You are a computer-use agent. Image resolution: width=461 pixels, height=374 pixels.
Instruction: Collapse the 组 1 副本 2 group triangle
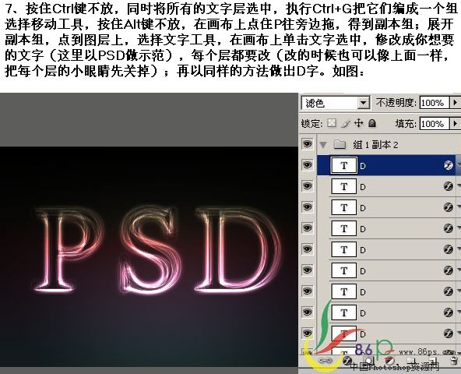pyautogui.click(x=323, y=144)
